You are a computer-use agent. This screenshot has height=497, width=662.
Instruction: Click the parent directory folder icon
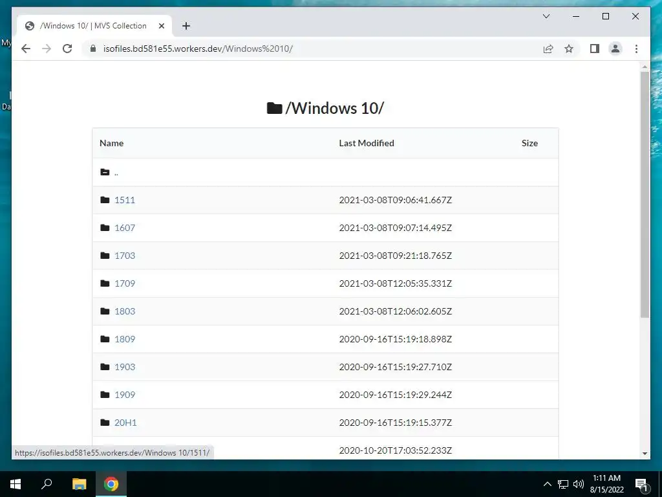pyautogui.click(x=105, y=172)
